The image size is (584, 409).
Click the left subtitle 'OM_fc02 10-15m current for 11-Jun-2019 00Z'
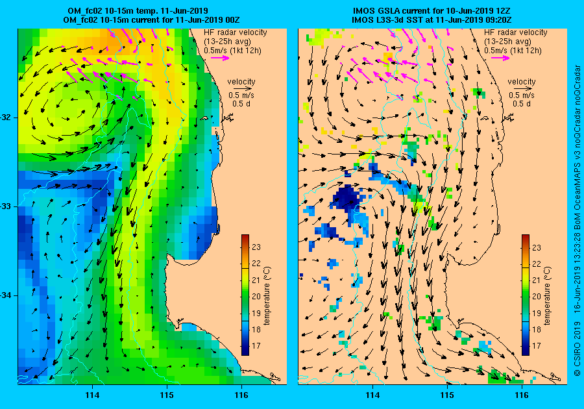[x=152, y=19]
